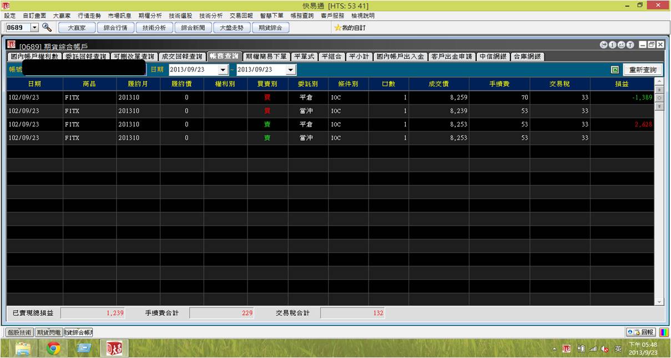Click the scroll-to-top double arrow button

pos(659,89)
